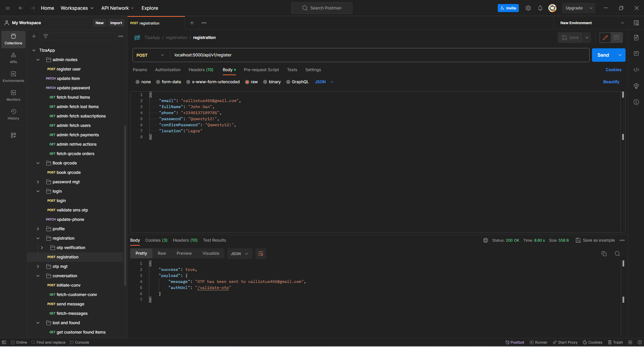The image size is (644, 347).
Task: Click the Invite button
Action: click(508, 8)
